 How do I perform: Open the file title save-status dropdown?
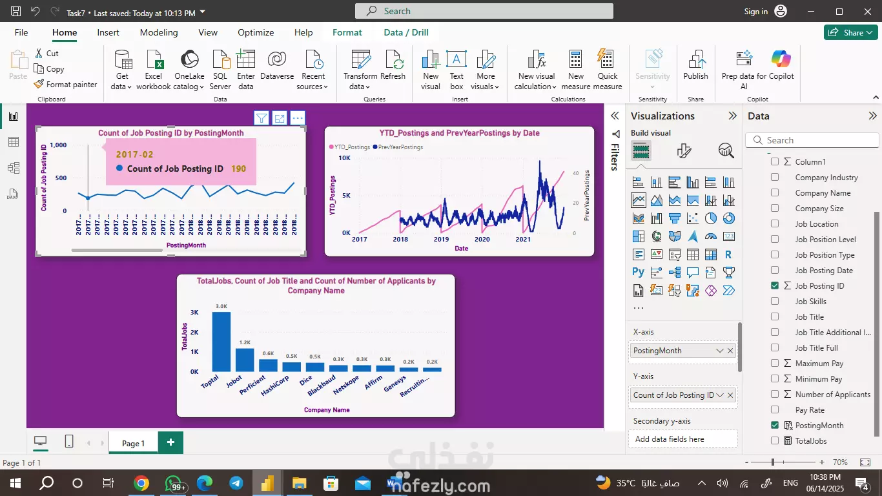(203, 12)
